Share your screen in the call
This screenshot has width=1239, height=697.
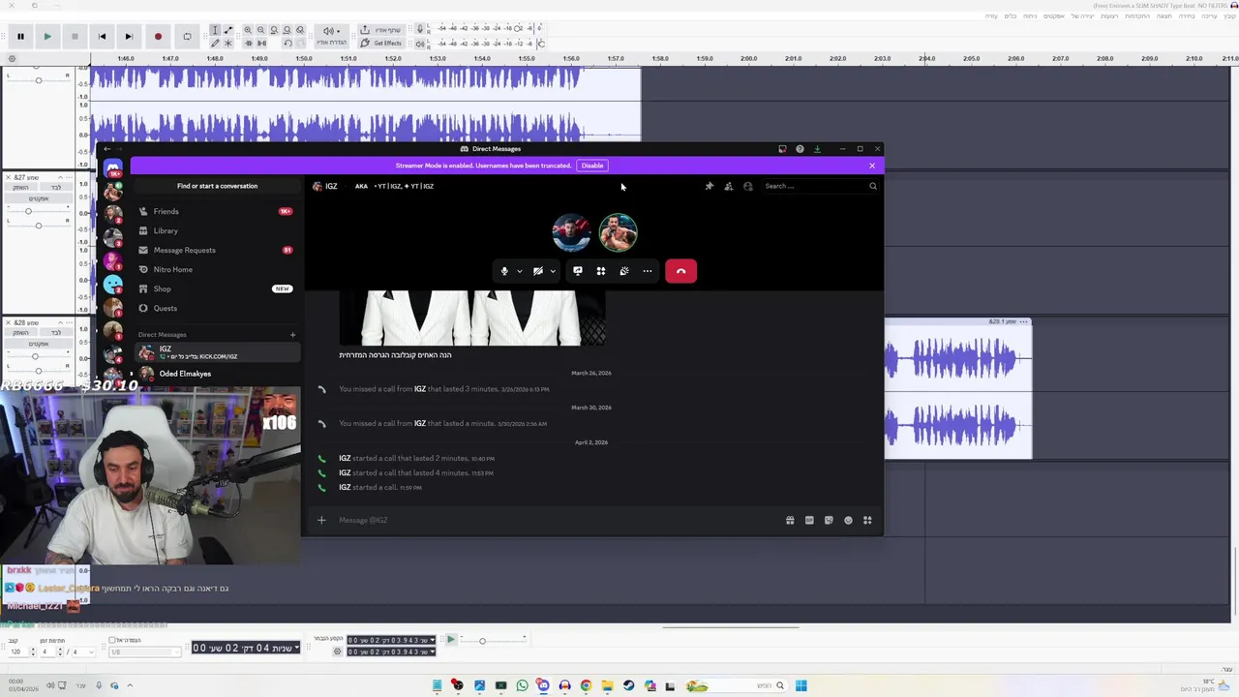click(x=578, y=271)
